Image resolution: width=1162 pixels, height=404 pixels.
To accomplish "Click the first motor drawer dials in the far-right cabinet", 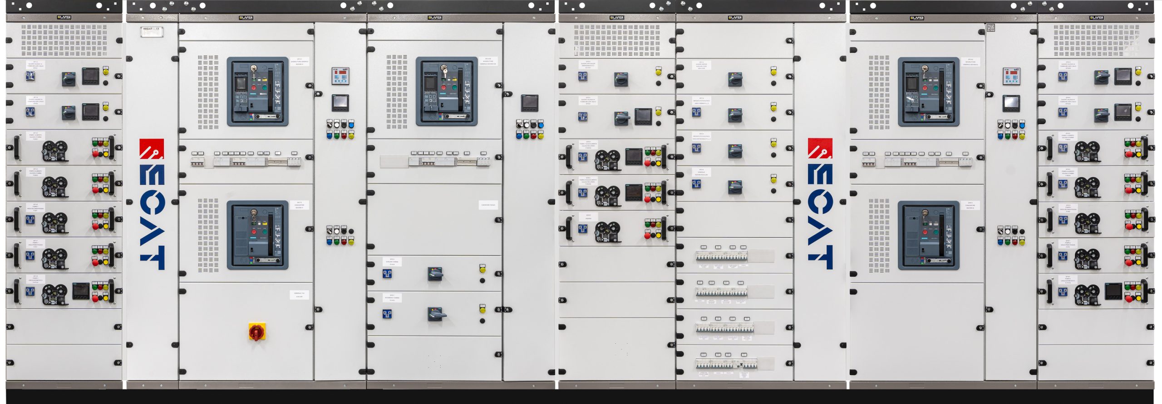I will (1087, 152).
